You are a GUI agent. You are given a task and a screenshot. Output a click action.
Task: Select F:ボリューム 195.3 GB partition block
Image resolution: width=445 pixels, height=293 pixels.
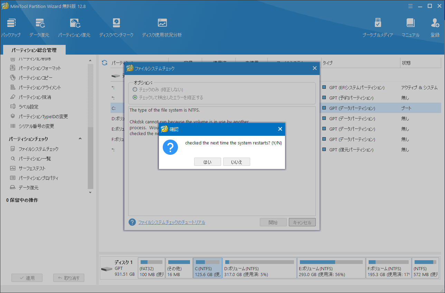pyautogui.click(x=388, y=268)
